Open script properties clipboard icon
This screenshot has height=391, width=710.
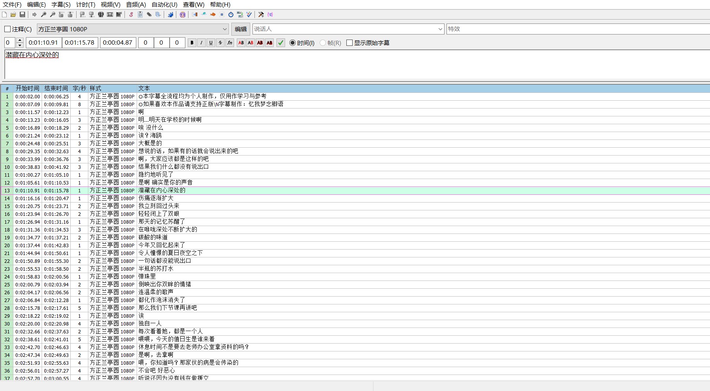tap(140, 14)
